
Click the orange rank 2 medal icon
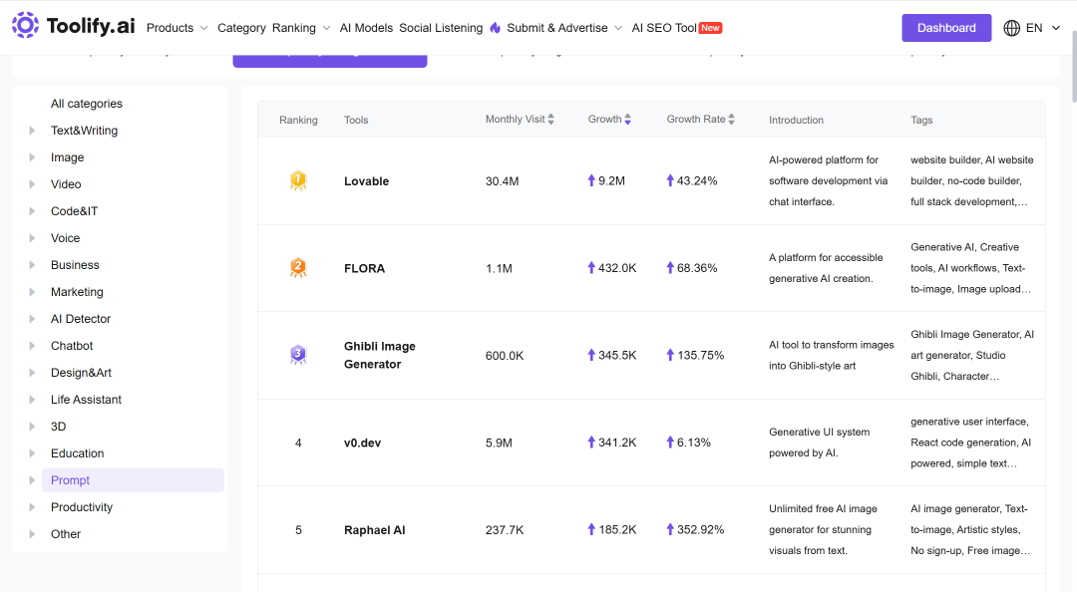tap(298, 268)
